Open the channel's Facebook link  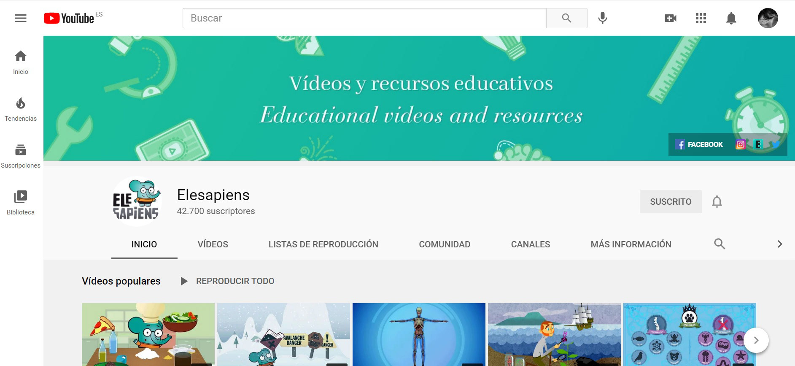pyautogui.click(x=699, y=144)
